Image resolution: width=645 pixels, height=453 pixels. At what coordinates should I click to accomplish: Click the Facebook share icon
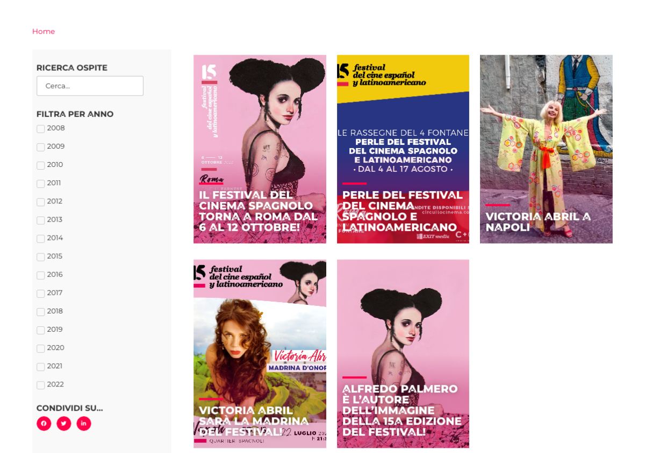44,423
